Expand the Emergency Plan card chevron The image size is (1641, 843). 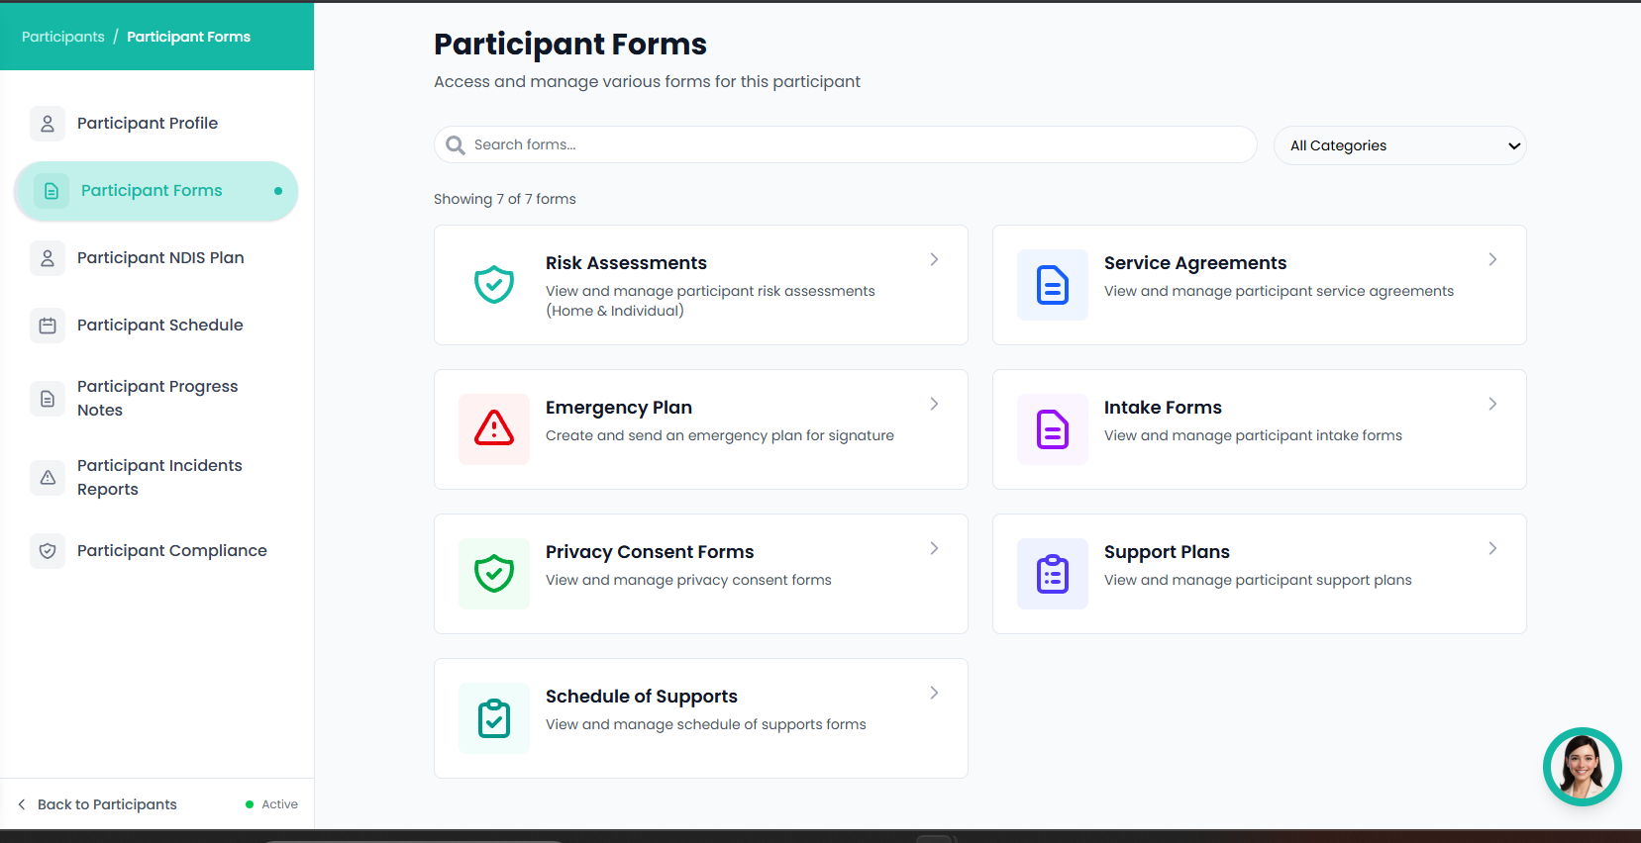[x=933, y=404]
